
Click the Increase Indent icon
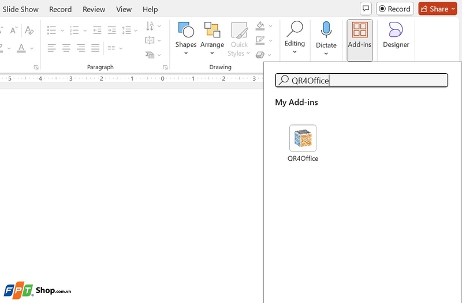(x=111, y=30)
